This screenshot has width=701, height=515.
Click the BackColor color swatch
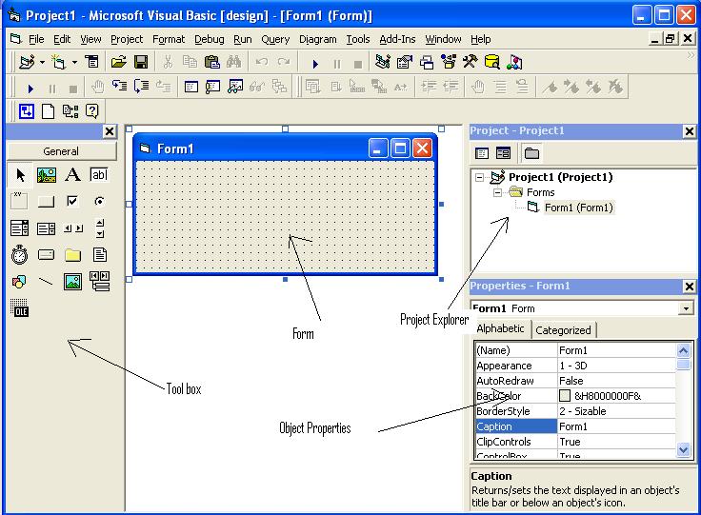(565, 396)
